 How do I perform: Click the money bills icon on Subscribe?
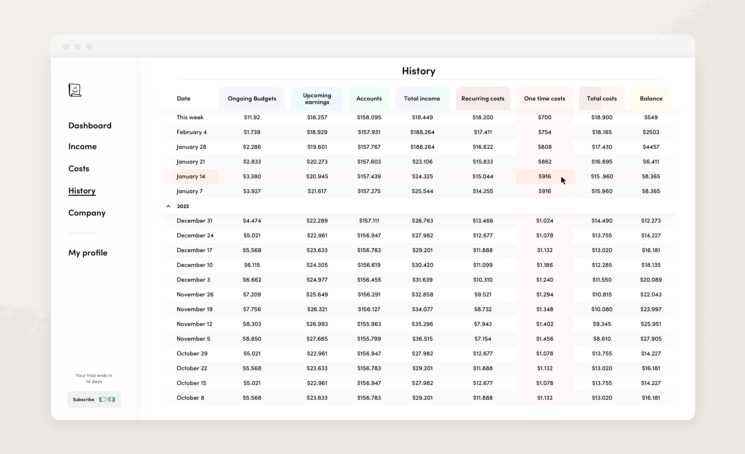pos(107,399)
